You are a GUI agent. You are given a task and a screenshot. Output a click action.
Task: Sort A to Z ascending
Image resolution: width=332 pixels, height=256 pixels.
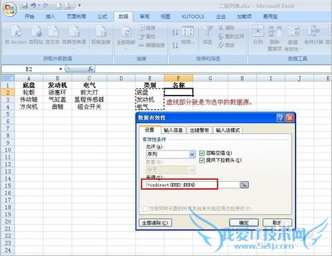coord(175,32)
